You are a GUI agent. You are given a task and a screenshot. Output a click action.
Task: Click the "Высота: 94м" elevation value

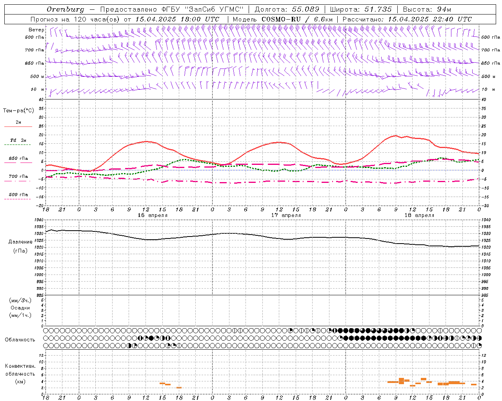(427, 9)
